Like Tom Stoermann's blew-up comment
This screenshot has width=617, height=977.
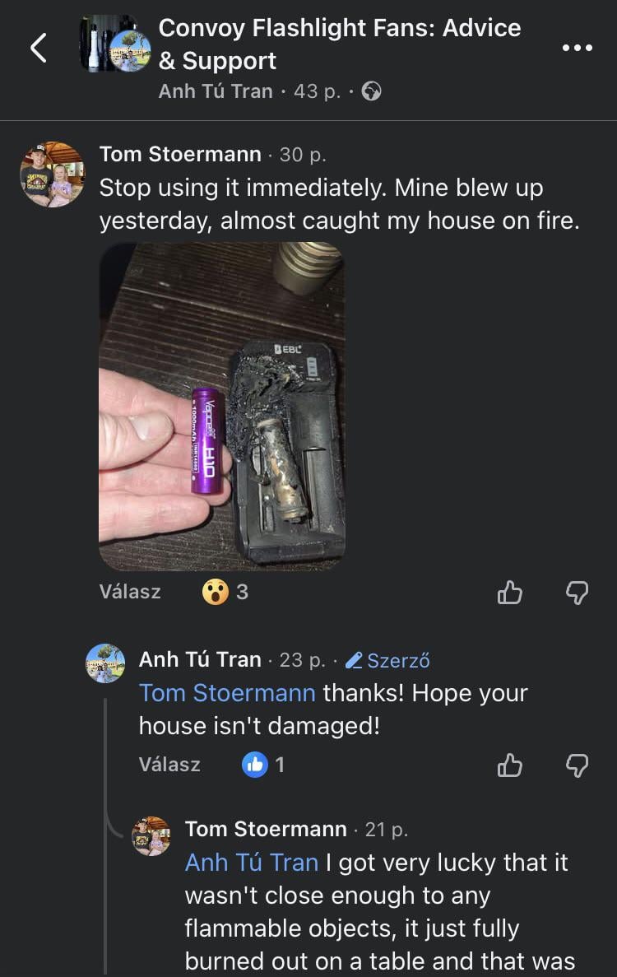coord(509,593)
